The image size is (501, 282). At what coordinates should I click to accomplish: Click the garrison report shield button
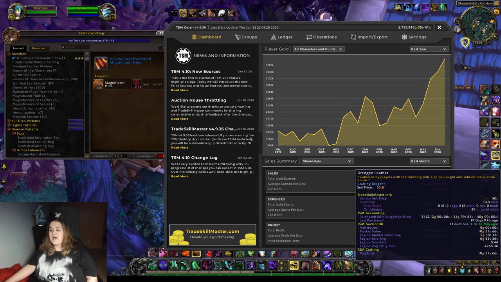click(465, 42)
